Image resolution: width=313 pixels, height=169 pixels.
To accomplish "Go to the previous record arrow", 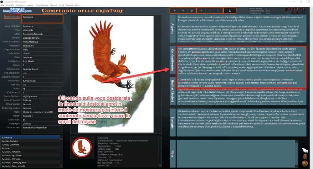I will pos(174,11).
